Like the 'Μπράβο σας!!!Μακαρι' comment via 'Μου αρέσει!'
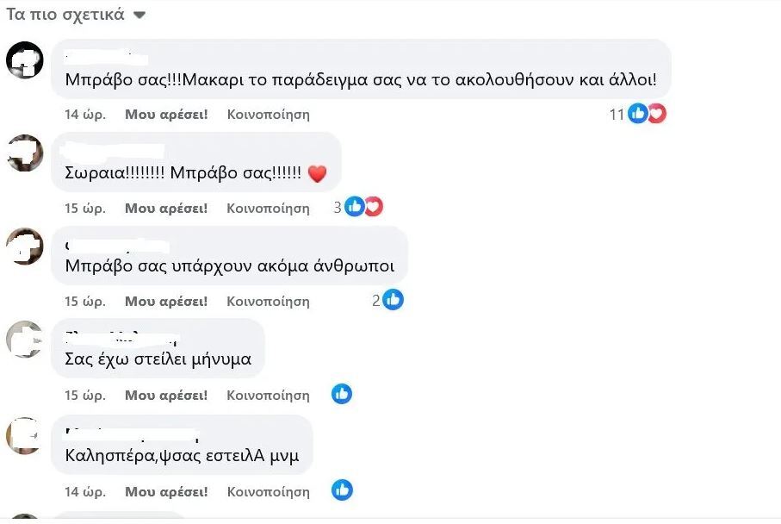Viewport: 781px width, 524px height. 166,114
